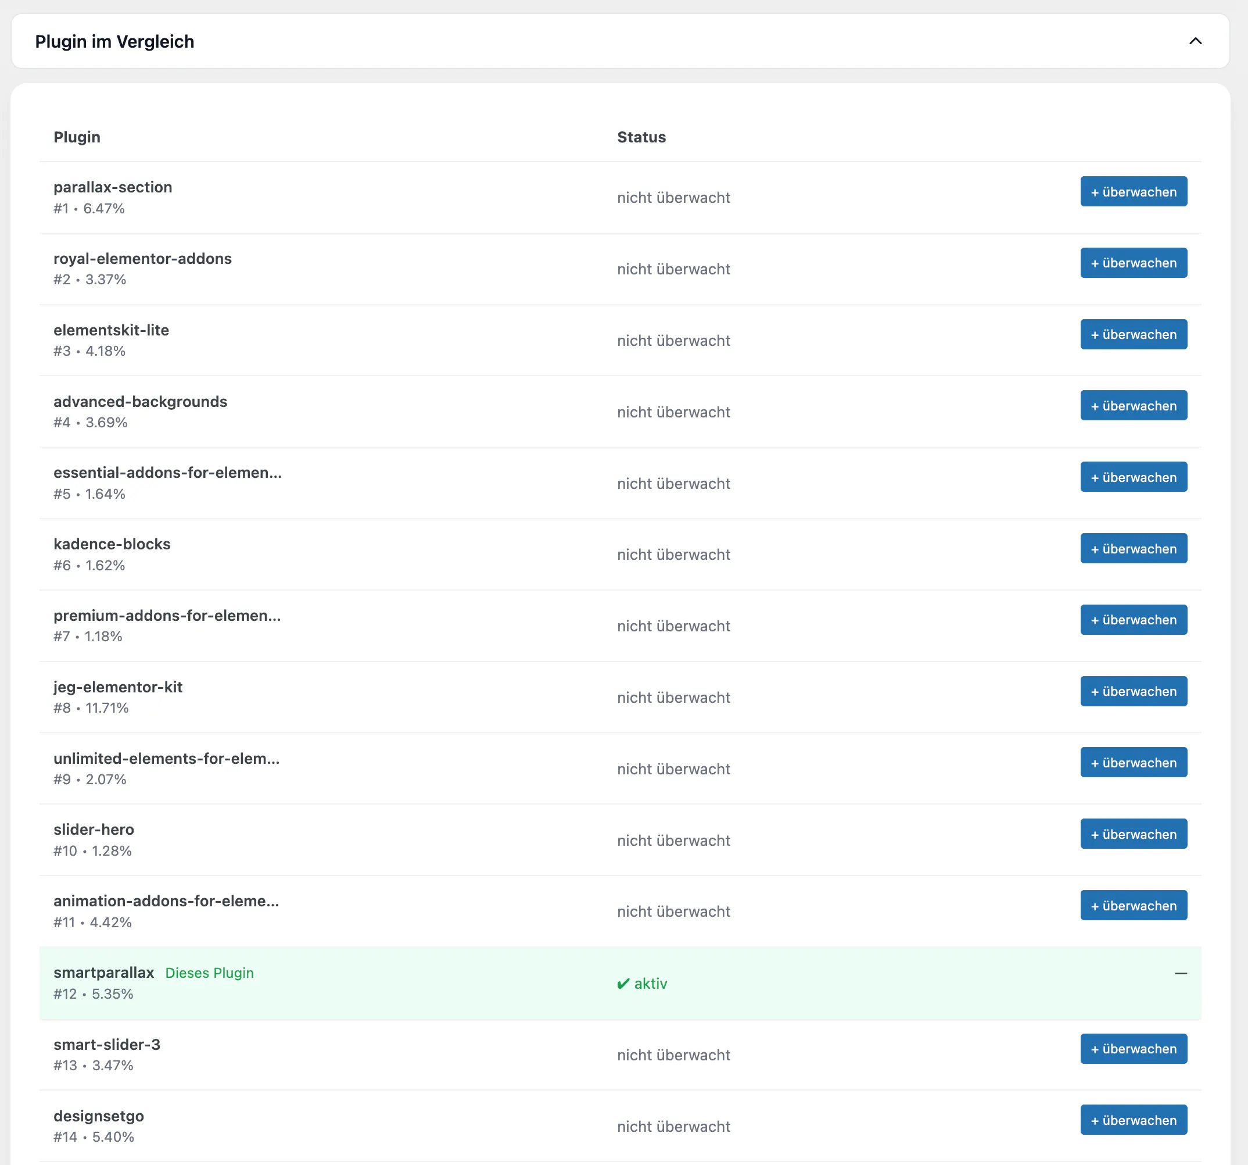Monitor kadence-blocks via überwachen button
This screenshot has height=1165, width=1248.
click(x=1133, y=548)
